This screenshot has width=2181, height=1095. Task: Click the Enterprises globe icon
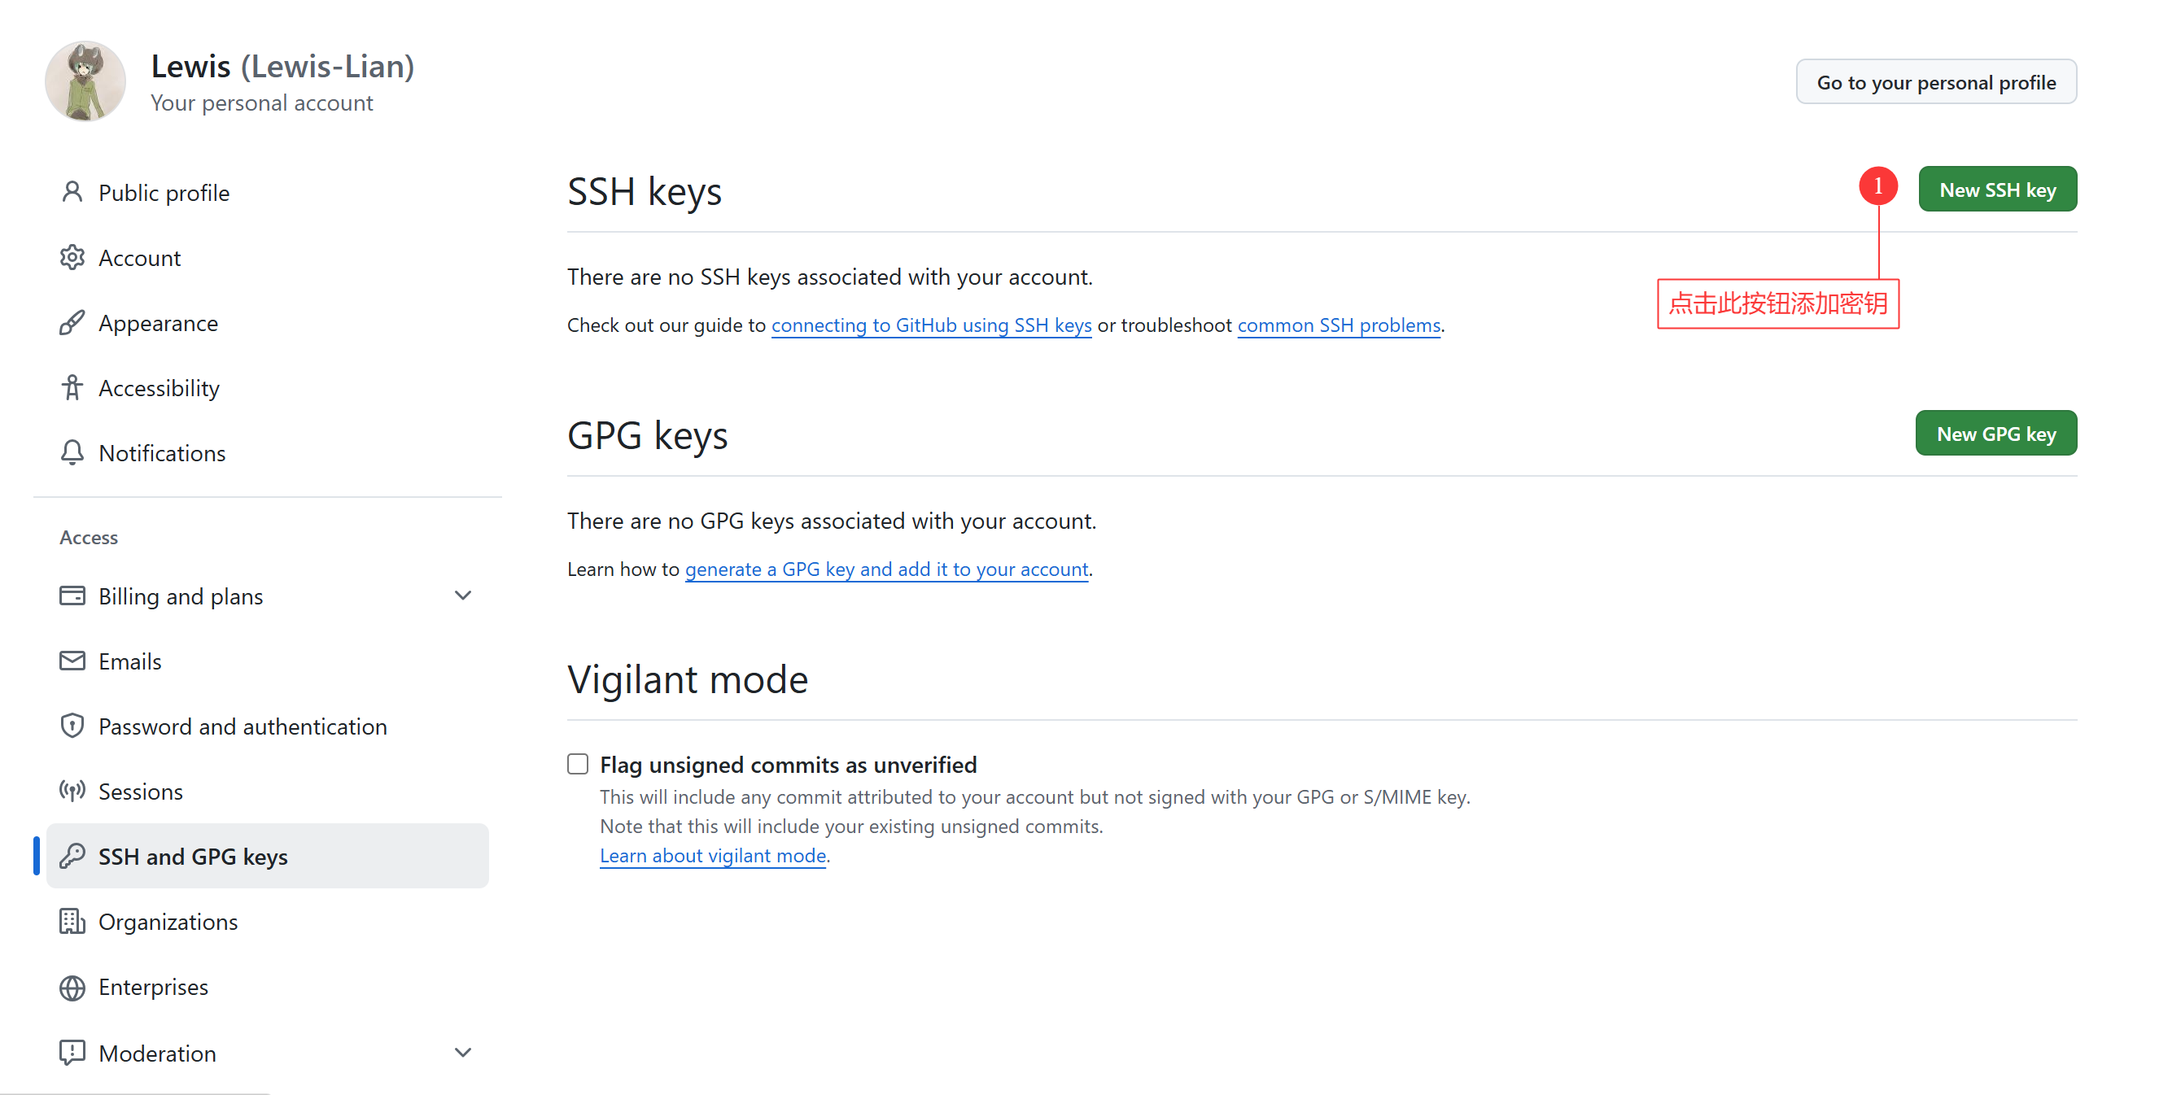(72, 988)
